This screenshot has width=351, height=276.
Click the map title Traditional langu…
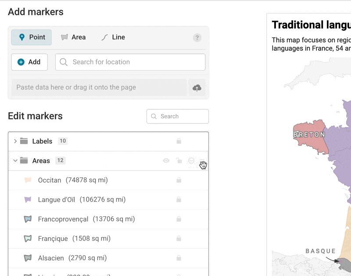pos(312,25)
